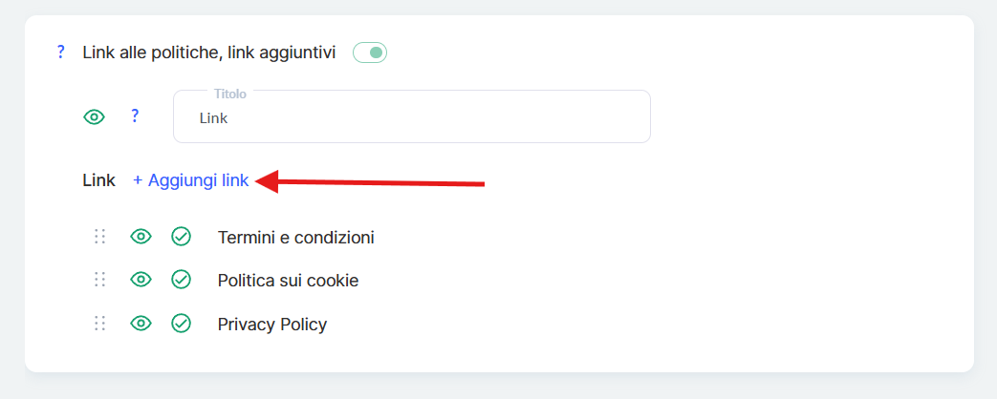997x399 pixels.
Task: Hide the Termini e condizioni link
Action: 141,237
